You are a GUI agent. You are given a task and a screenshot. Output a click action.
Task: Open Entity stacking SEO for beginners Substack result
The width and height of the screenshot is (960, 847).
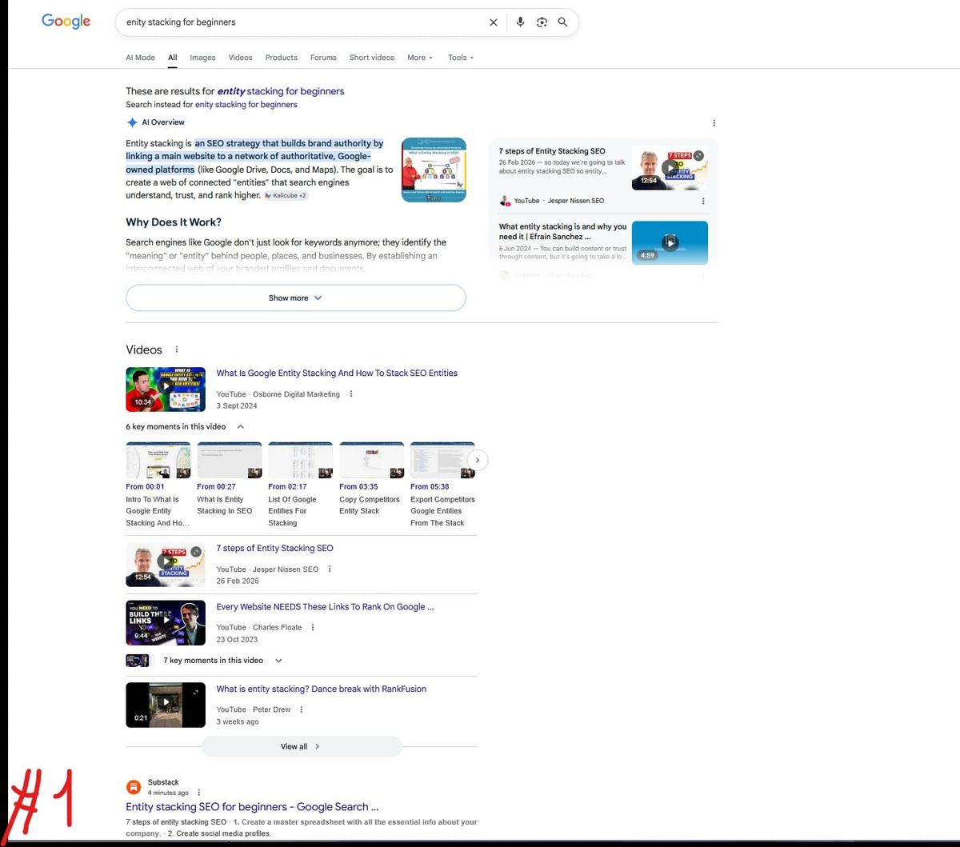coord(252,807)
